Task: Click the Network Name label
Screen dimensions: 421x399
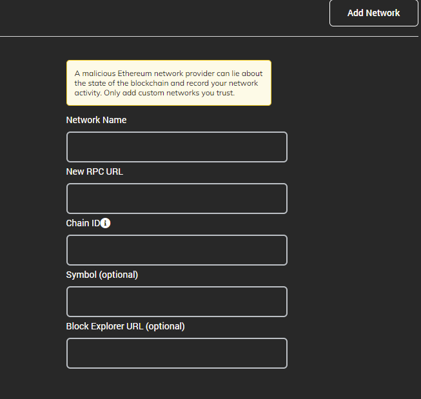Action: coord(96,120)
